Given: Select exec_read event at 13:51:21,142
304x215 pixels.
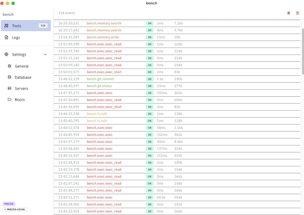Looking at the screenshot, I should [177, 58].
